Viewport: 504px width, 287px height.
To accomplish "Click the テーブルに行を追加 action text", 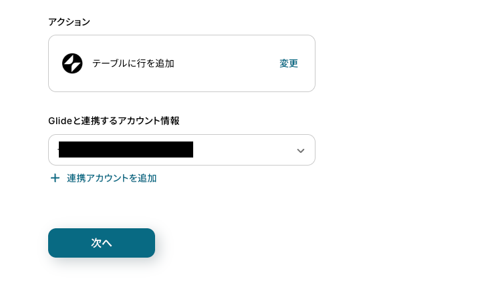I will [133, 63].
